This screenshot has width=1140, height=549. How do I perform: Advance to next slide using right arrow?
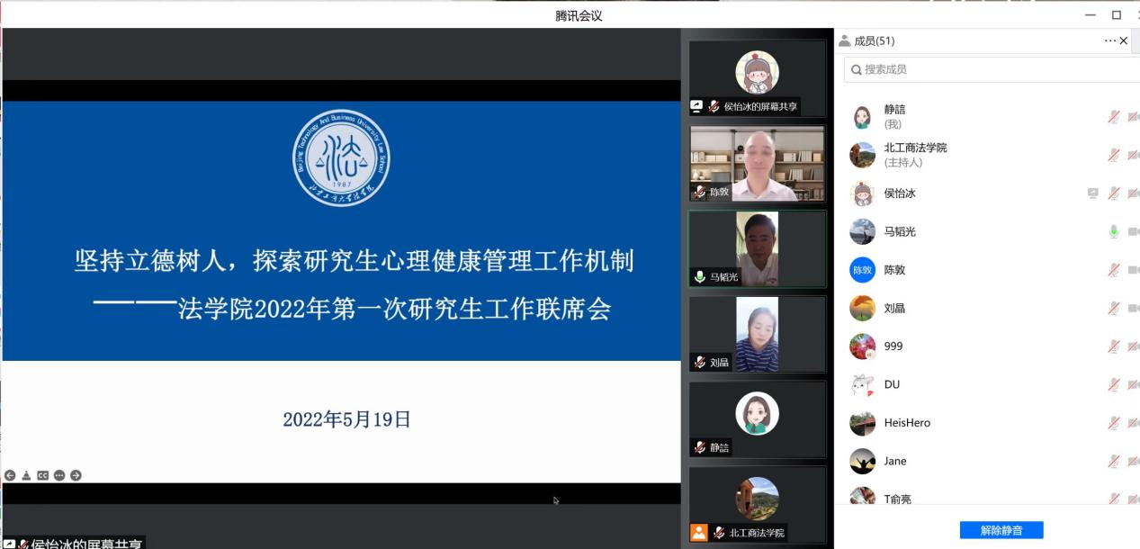[x=76, y=475]
